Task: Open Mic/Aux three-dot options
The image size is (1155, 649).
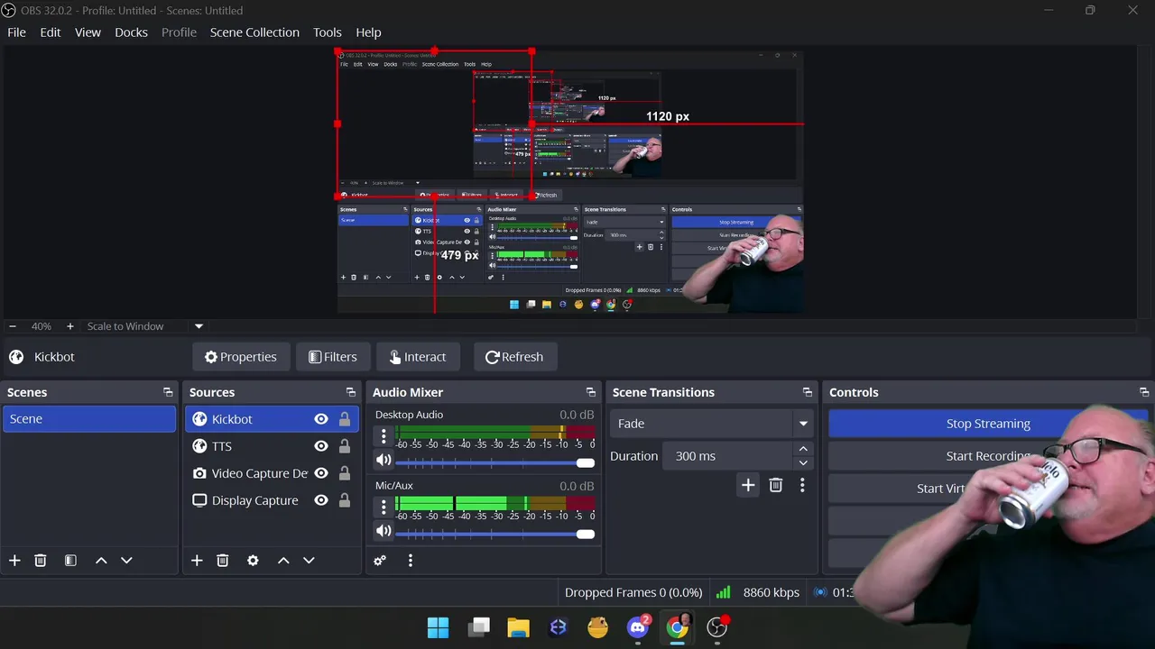Action: pos(383,508)
